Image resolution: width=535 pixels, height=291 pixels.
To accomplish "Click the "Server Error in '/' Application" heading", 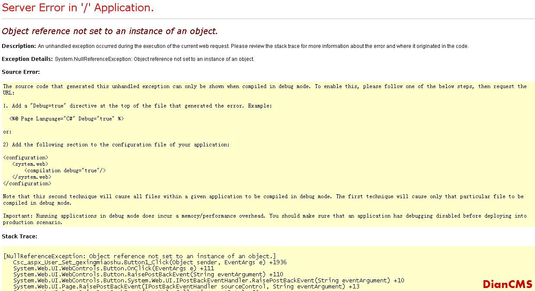I will pyautogui.click(x=78, y=8).
